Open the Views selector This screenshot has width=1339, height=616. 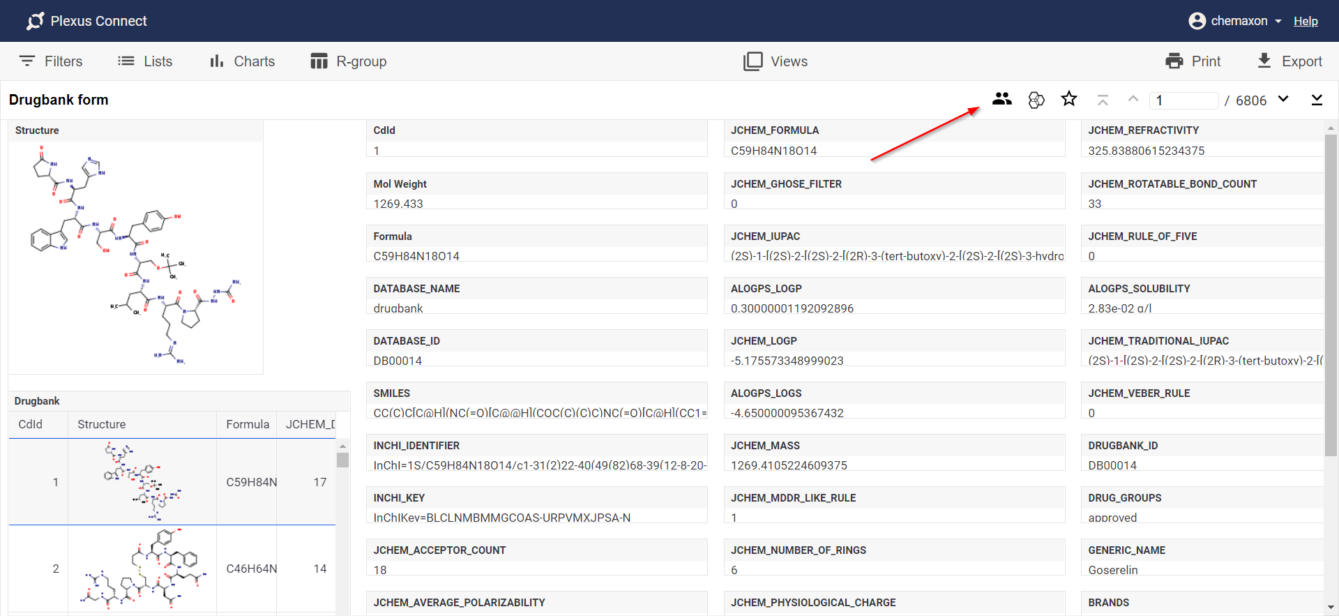(x=775, y=61)
